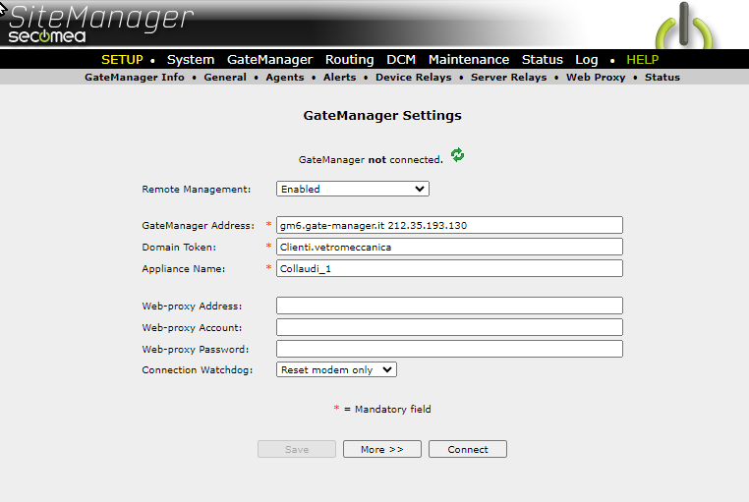Click the Domain Token input field
Image resolution: width=749 pixels, height=502 pixels.
tap(449, 248)
